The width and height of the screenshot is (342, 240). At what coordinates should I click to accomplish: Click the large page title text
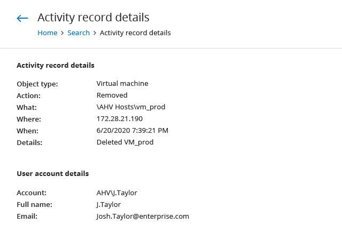coord(94,18)
